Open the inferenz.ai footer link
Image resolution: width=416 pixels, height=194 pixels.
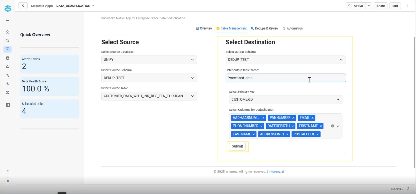click(x=276, y=172)
